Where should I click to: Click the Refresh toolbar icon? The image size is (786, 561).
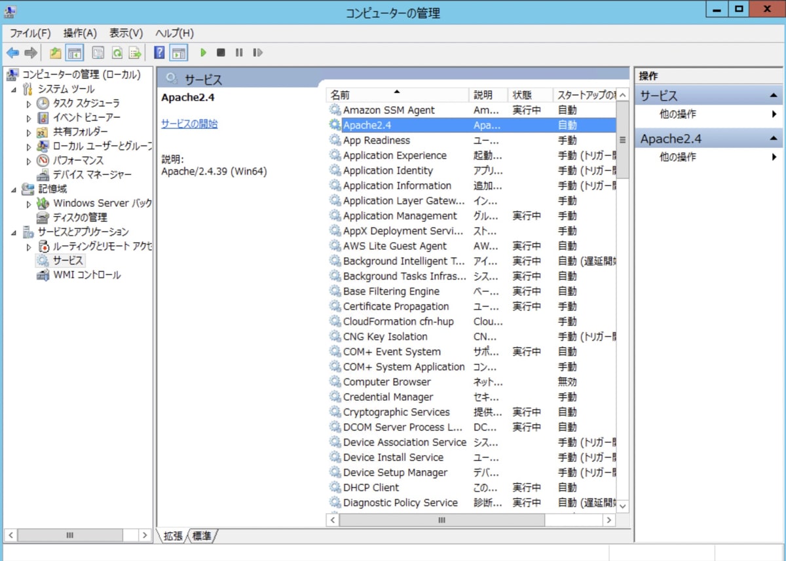(x=117, y=53)
